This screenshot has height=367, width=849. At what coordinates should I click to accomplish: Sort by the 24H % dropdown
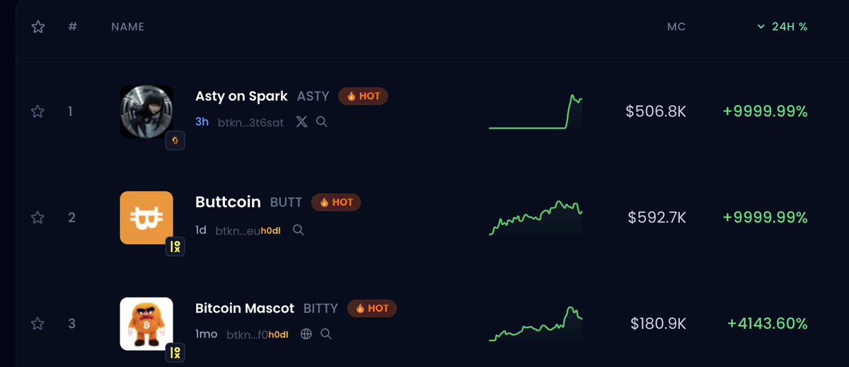click(782, 27)
